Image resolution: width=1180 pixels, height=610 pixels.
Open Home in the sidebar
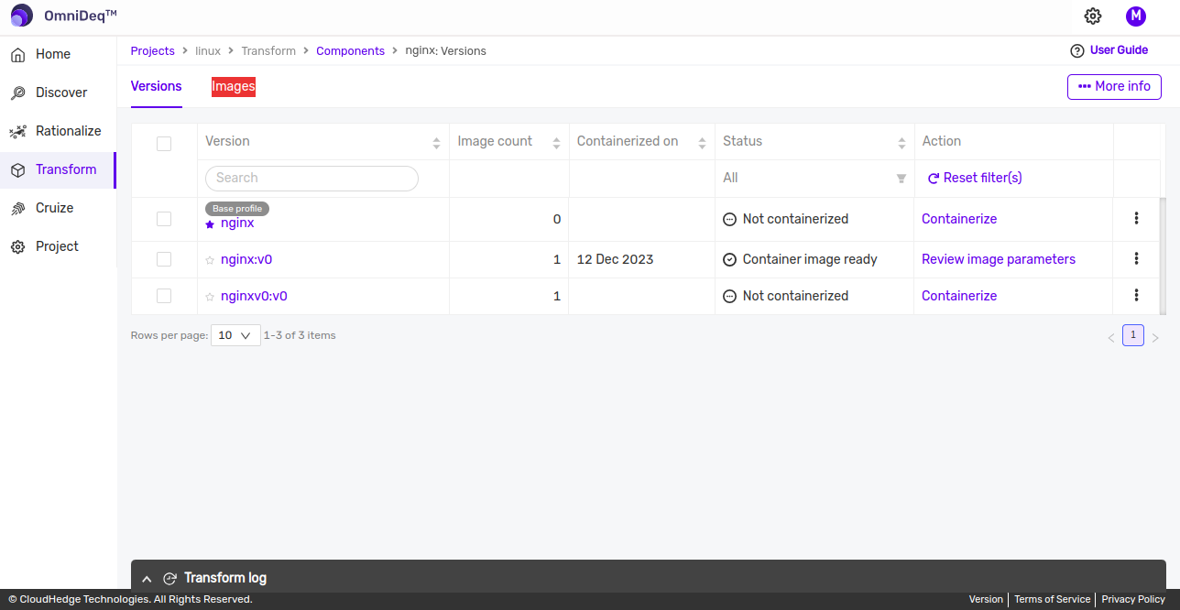click(53, 54)
